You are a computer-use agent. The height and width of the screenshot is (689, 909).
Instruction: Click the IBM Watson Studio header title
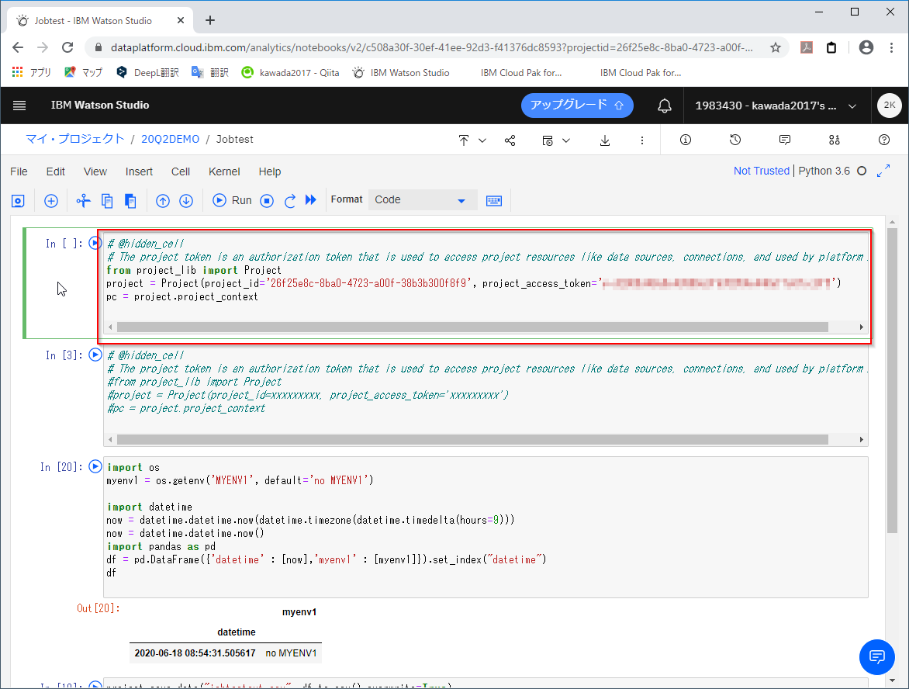point(100,105)
